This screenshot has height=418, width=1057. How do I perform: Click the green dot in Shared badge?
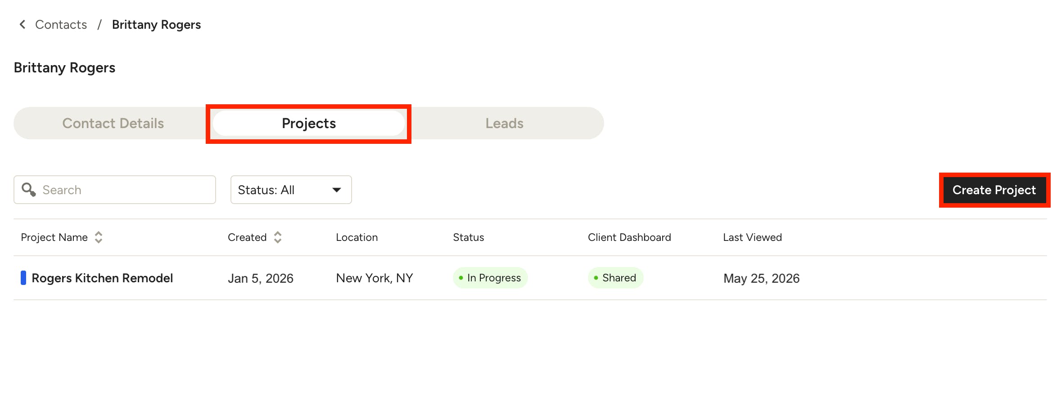tap(596, 278)
